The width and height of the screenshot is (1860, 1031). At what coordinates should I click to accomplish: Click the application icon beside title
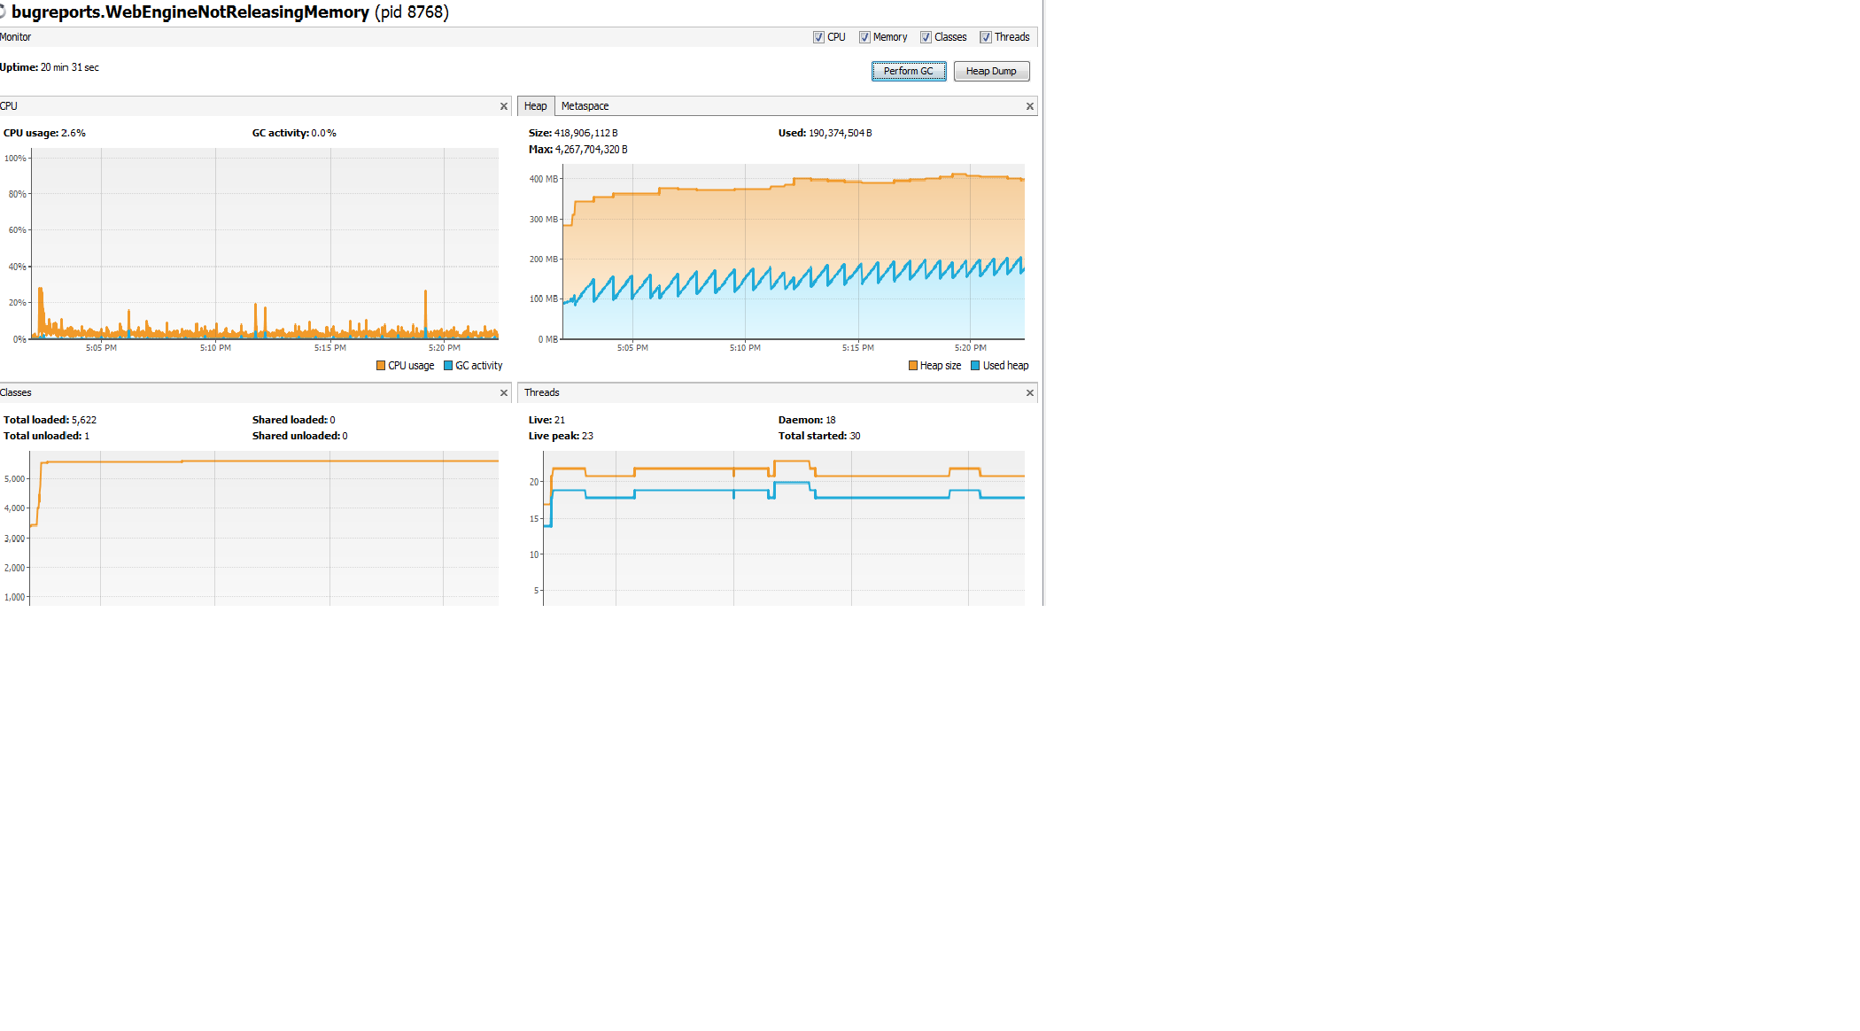(3, 12)
